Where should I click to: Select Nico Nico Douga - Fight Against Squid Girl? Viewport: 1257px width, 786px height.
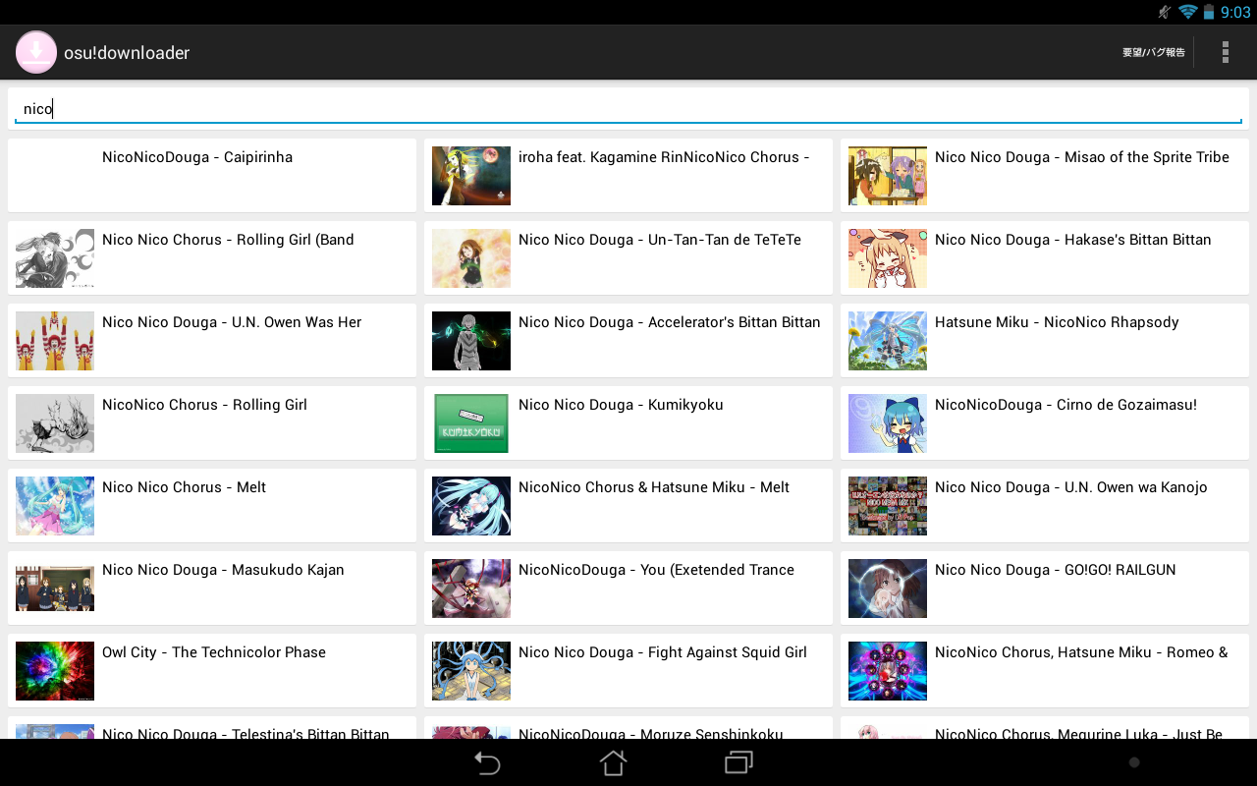pos(663,652)
